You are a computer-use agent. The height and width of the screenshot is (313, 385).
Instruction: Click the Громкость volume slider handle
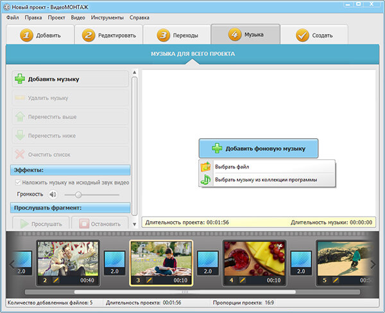(78, 195)
